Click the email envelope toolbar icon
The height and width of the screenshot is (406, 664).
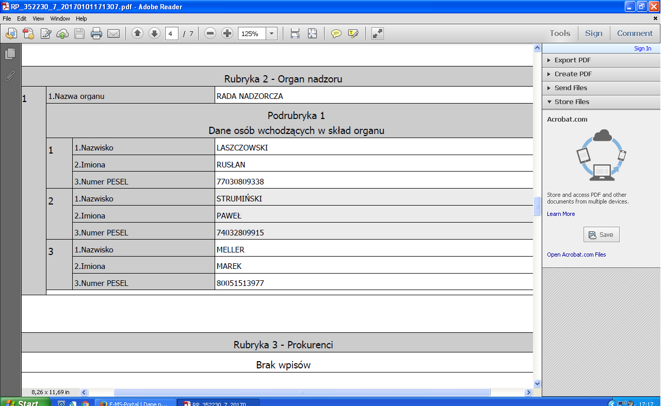click(114, 34)
